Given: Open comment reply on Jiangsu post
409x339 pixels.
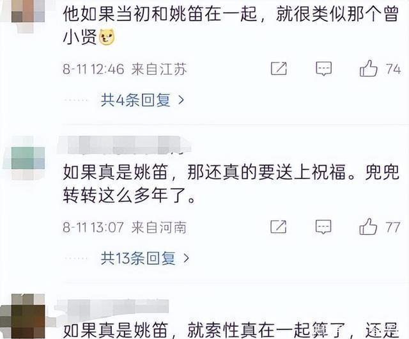Looking at the screenshot, I should click(x=323, y=69).
